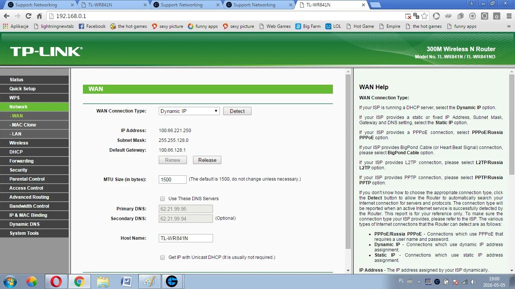Release the current WAN IP address

(x=207, y=160)
